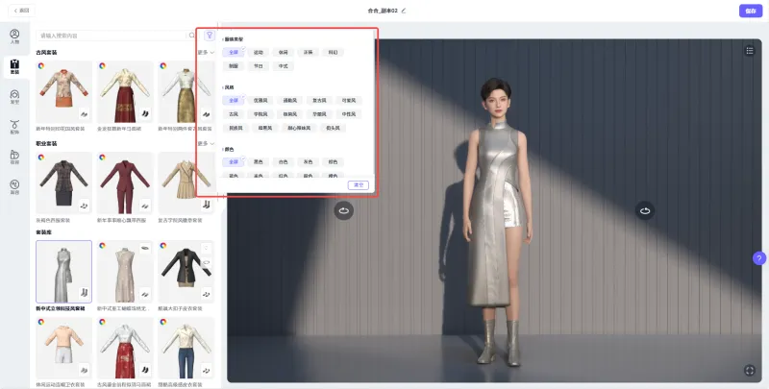Focus the outfit search input field
Screen dimensions: 769x389
pos(112,36)
